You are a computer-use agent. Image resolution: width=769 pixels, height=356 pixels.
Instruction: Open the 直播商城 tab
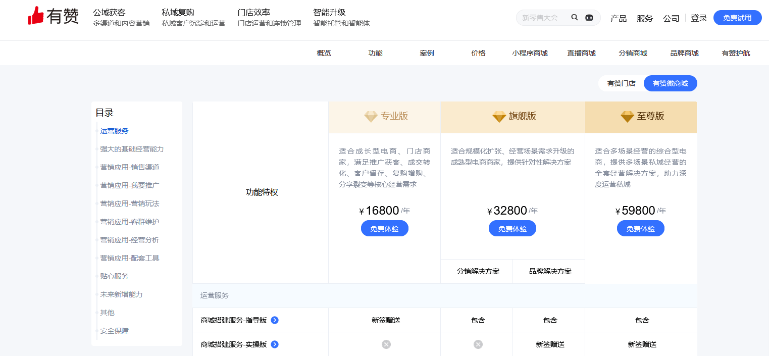click(x=581, y=53)
